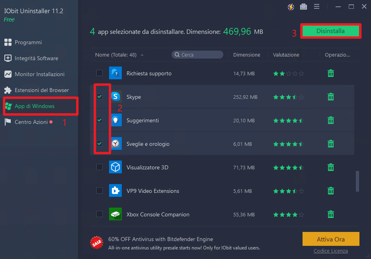Click trash icon for Xbox Console Companion
The image size is (371, 259).
click(x=330, y=214)
